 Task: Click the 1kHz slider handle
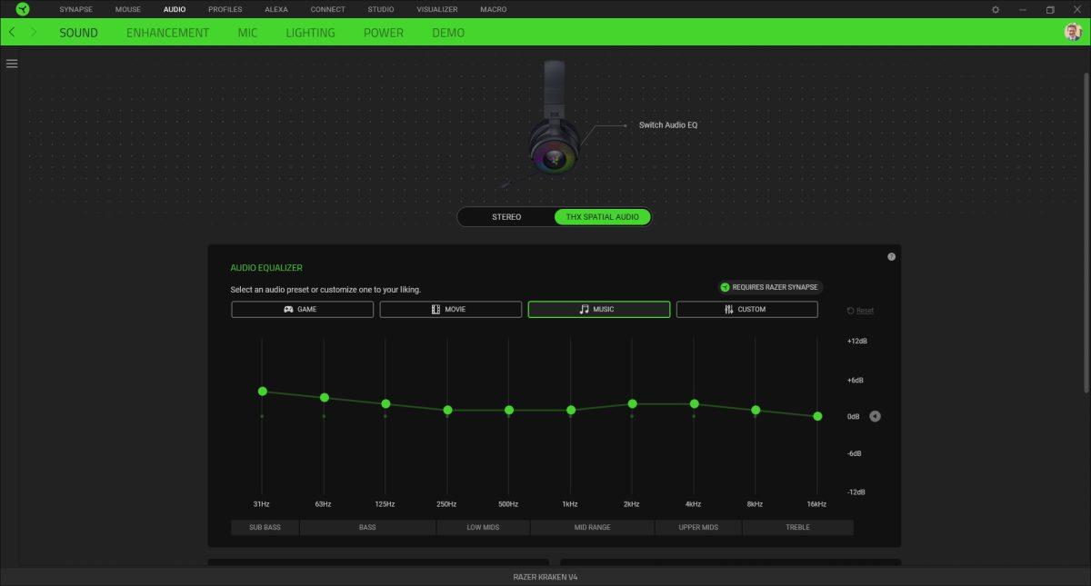(571, 410)
